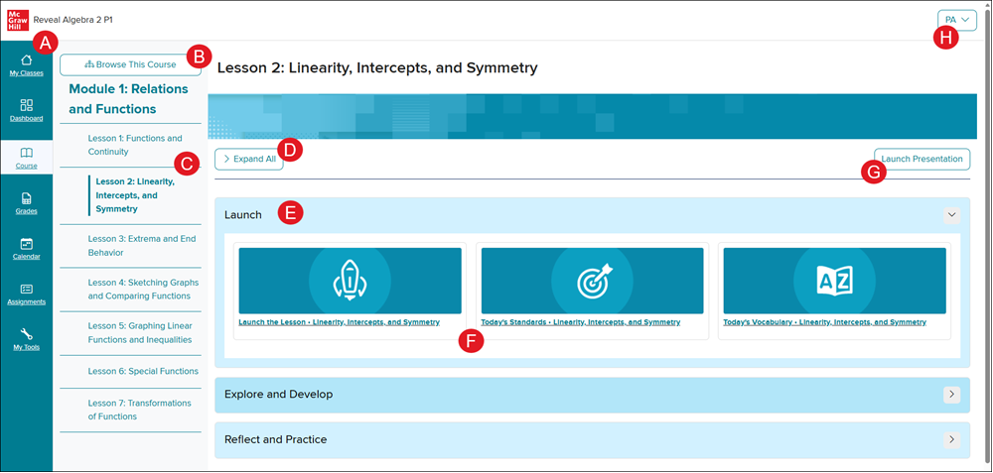
Task: Open the Launch the Lesson rocket thumbnail
Action: point(350,281)
